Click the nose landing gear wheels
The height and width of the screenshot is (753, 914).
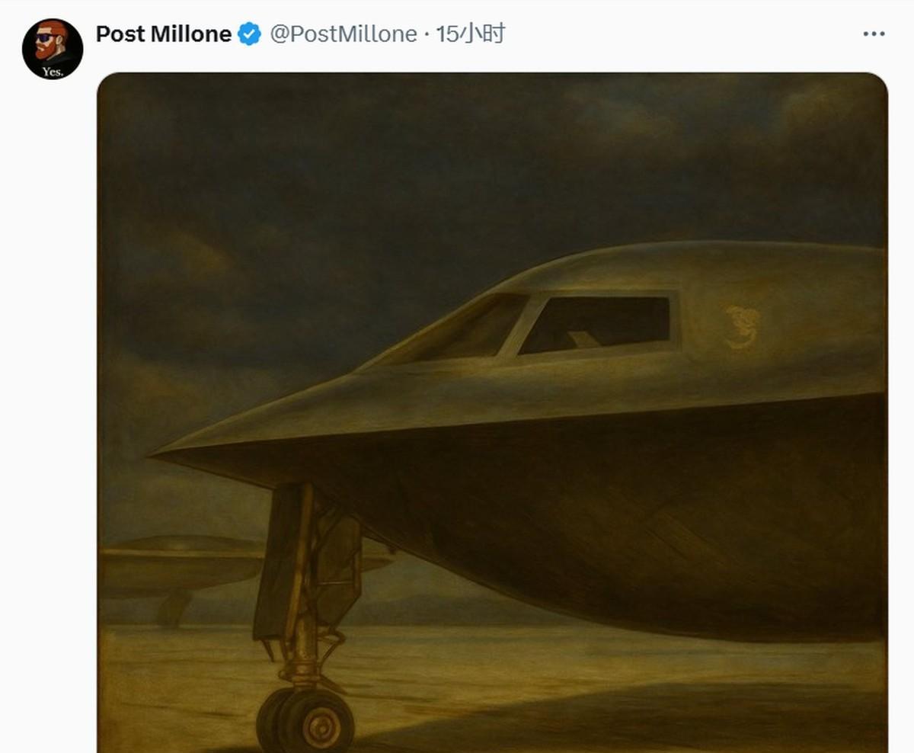(x=305, y=719)
